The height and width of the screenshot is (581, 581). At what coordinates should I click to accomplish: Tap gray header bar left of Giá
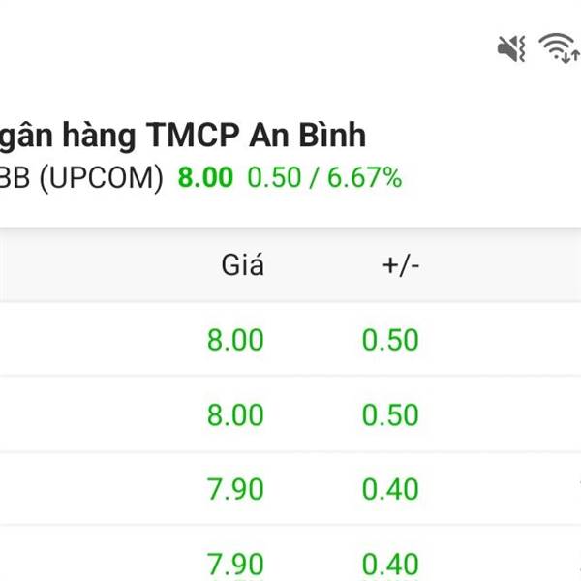tap(109, 265)
